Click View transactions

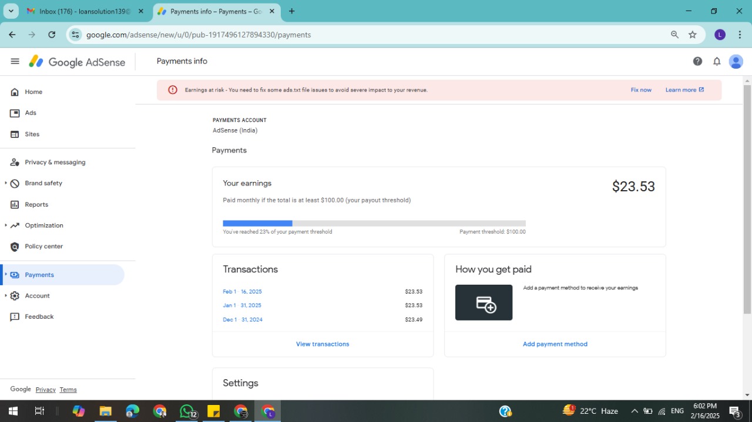coord(323,344)
